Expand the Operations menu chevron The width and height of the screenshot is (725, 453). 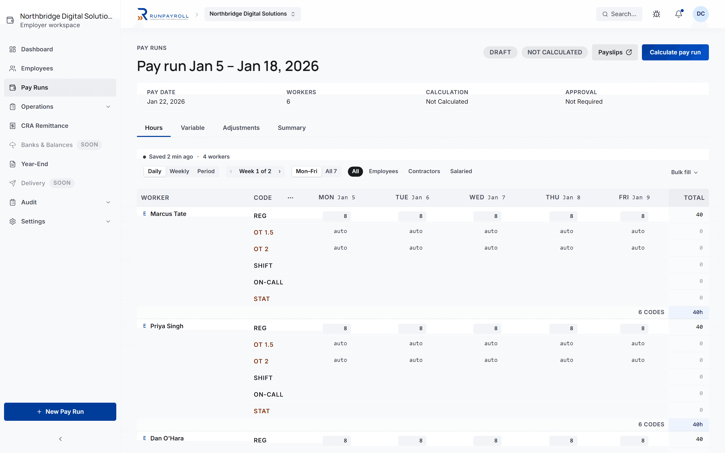point(108,107)
